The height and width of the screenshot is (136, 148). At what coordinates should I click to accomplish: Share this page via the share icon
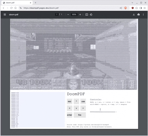[121, 8]
